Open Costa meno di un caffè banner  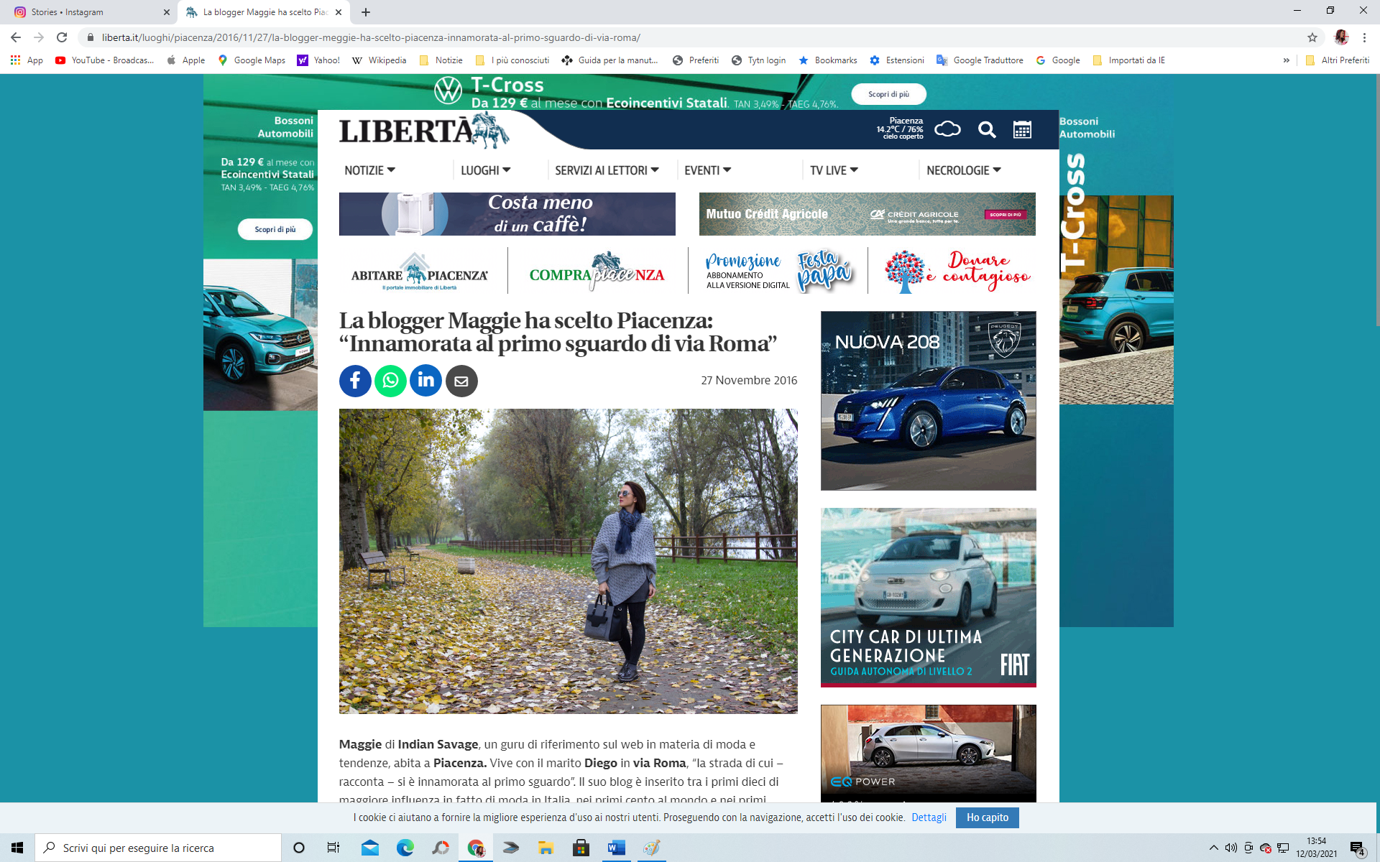point(507,214)
